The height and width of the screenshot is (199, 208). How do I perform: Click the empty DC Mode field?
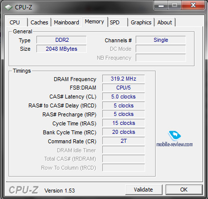click(161, 49)
